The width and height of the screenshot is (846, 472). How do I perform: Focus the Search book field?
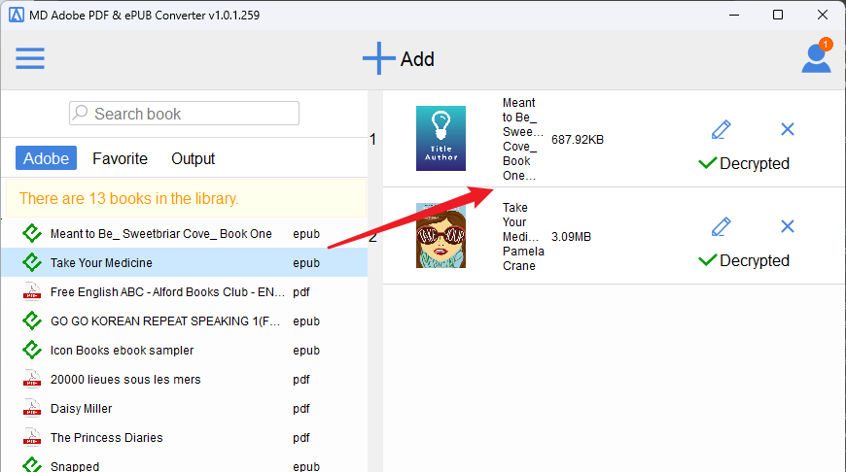[184, 114]
